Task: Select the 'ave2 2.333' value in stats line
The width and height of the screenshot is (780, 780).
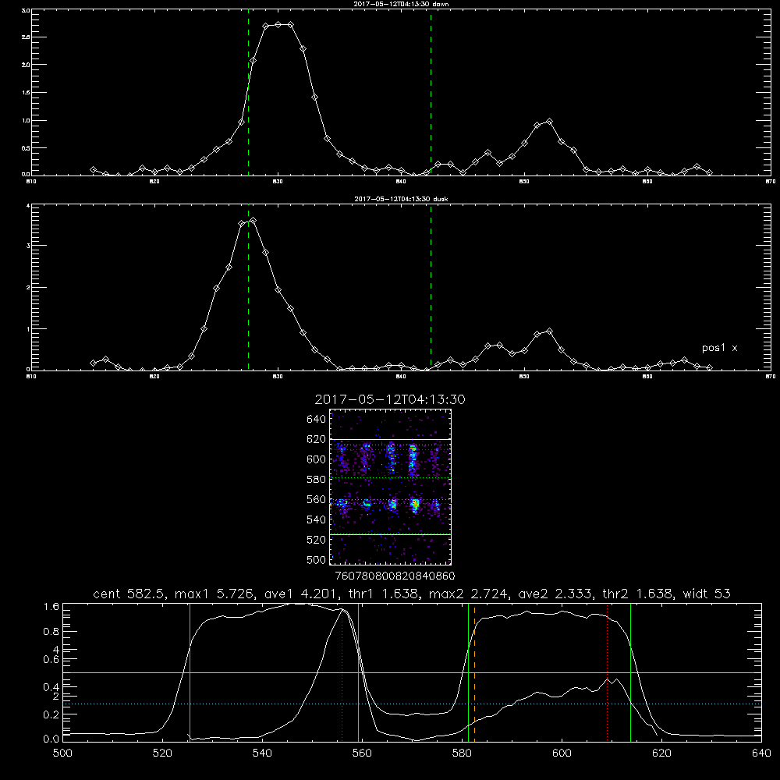Action: (x=555, y=594)
